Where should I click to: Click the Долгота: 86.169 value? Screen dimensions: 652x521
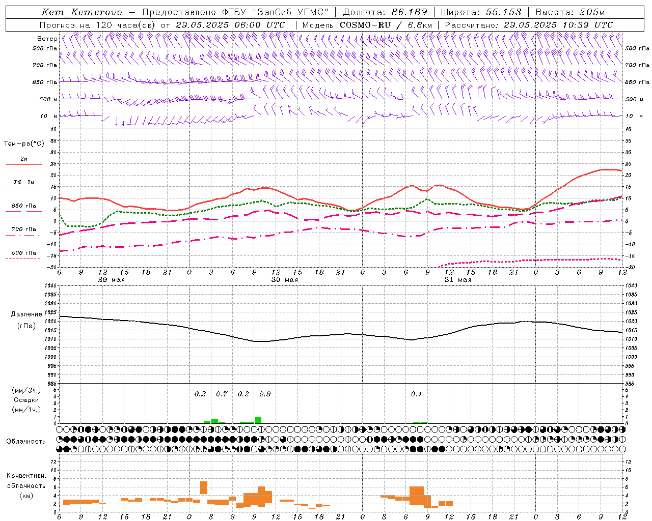(385, 12)
